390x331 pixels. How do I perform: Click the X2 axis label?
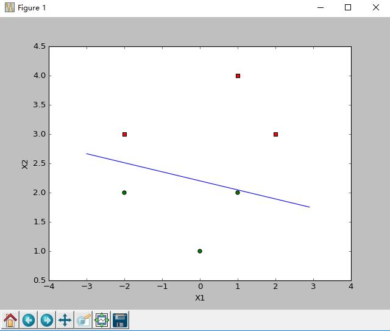pos(25,165)
